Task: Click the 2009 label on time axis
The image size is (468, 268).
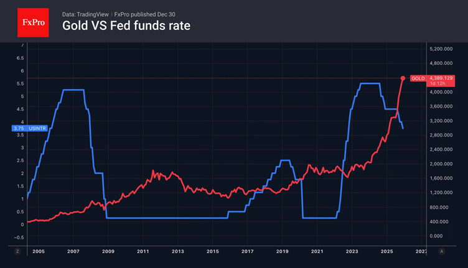Action: click(x=108, y=251)
